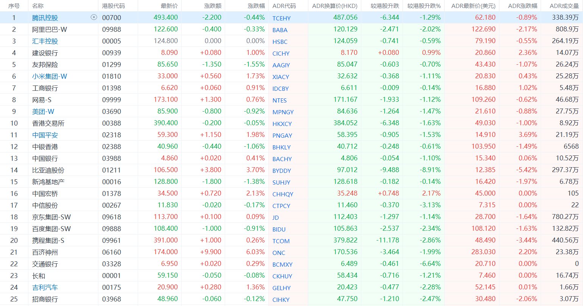The width and height of the screenshot is (583, 306).
Task: Click the BABA ADR code link
Action: pyautogui.click(x=280, y=30)
